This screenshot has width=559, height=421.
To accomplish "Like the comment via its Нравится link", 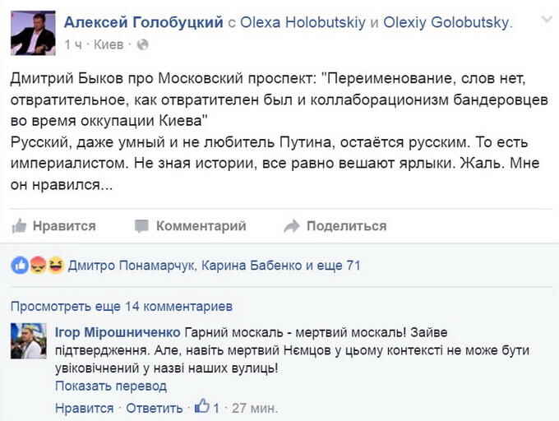I will [84, 407].
